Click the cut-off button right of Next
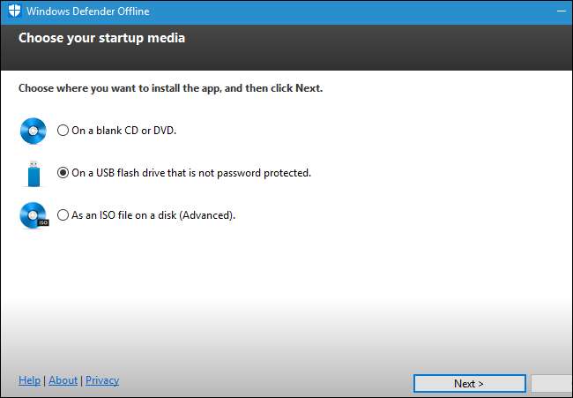This screenshot has height=398, width=573. point(553,383)
